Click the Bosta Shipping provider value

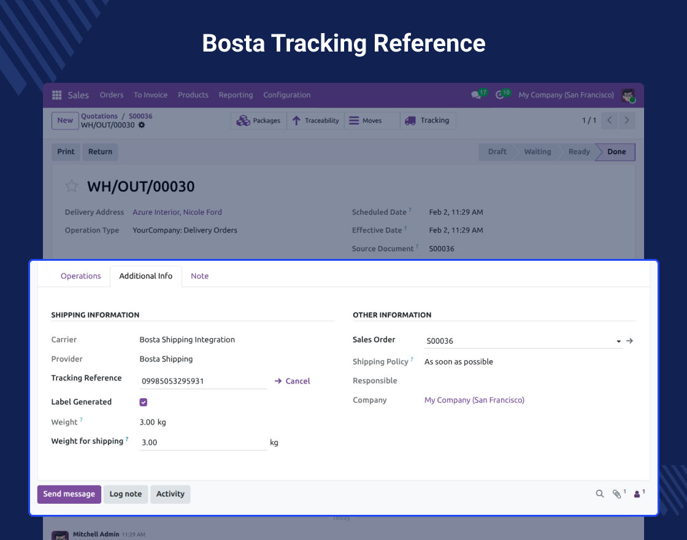166,359
